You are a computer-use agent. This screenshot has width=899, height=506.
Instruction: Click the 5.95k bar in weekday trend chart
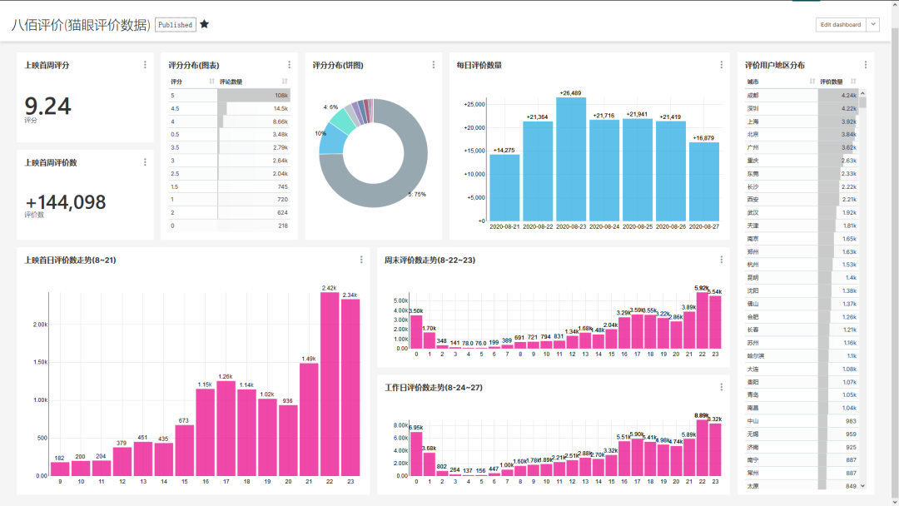point(416,454)
